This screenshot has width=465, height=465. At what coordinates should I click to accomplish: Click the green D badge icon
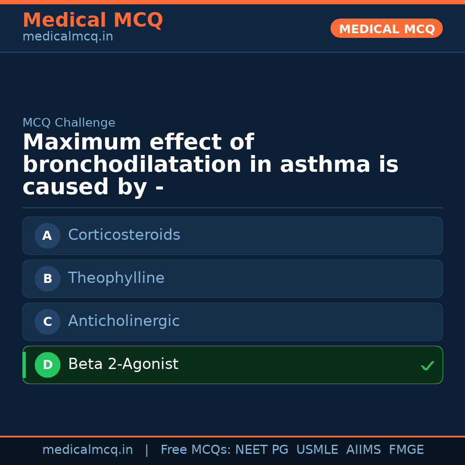tap(47, 365)
